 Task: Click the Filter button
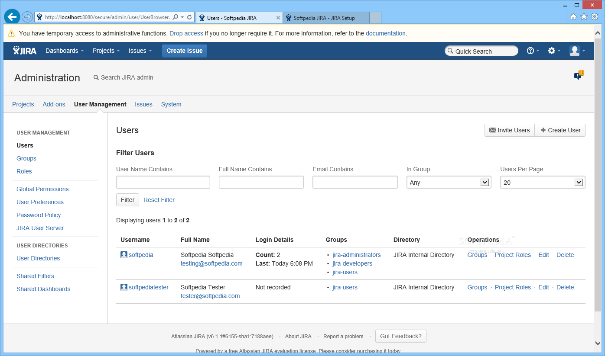click(x=127, y=200)
